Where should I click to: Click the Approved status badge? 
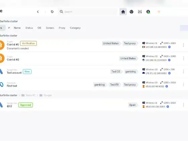click(x=26, y=105)
